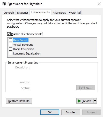Enable the Bass Boost checkbox
This screenshot has height=117, width=103.
pyautogui.click(x=10, y=40)
